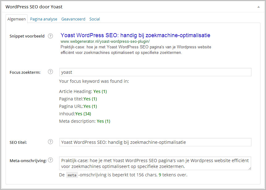Click the WordPress SEO door Yoast panel title

(x=34, y=7)
